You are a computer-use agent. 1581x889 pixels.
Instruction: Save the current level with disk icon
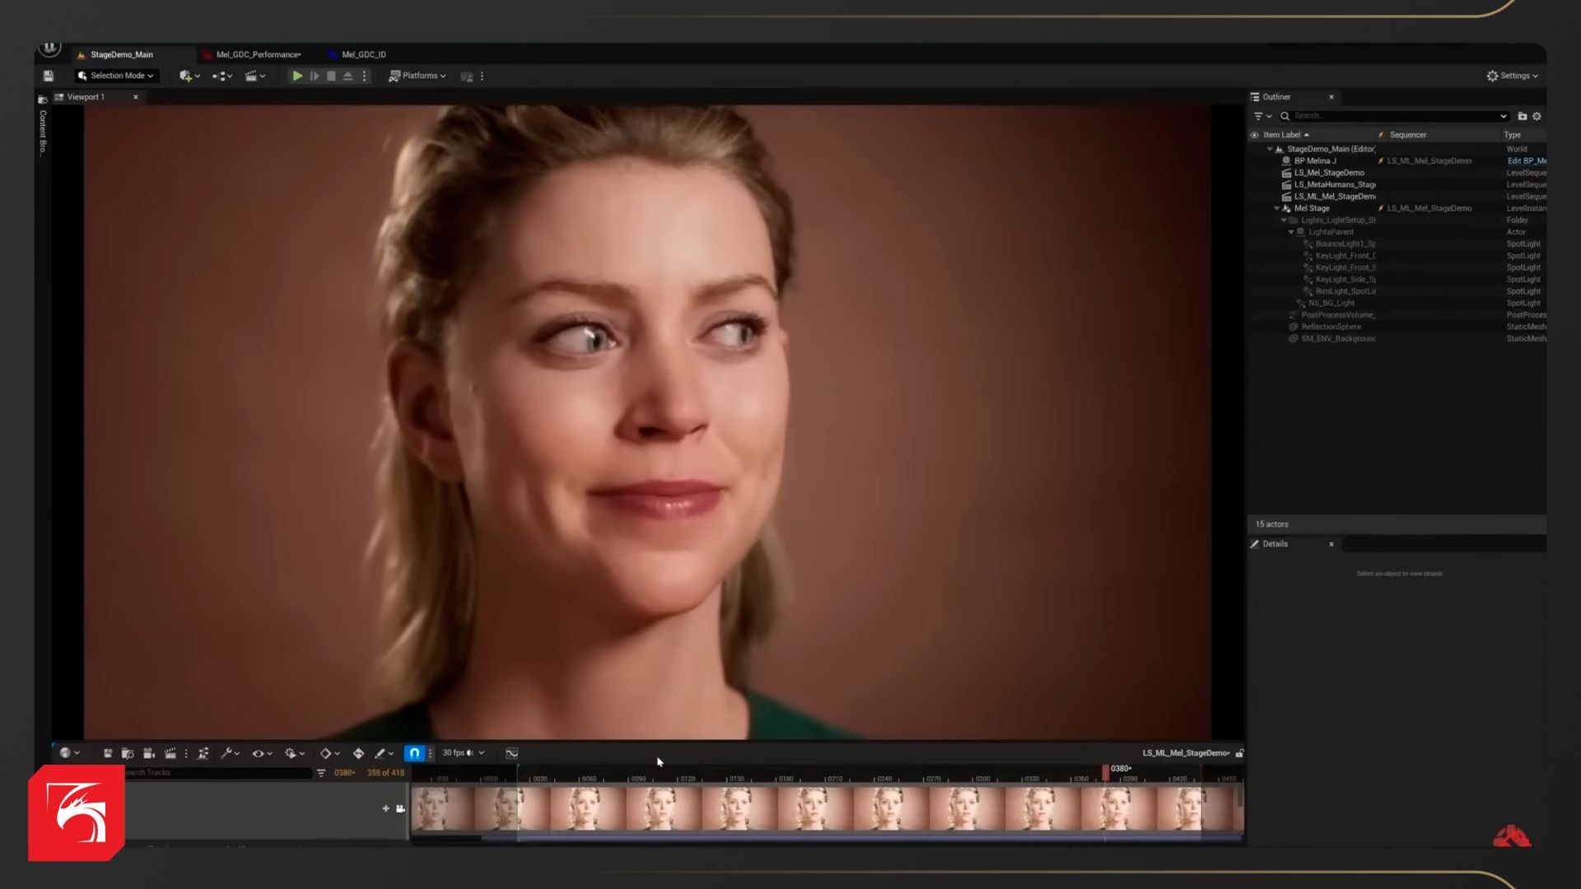(x=49, y=76)
